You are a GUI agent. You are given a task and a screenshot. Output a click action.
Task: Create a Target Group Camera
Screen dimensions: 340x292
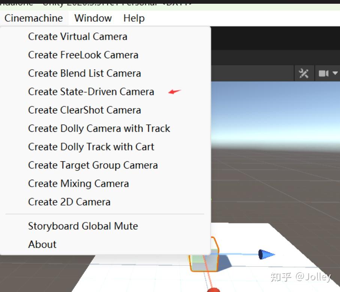click(x=93, y=165)
